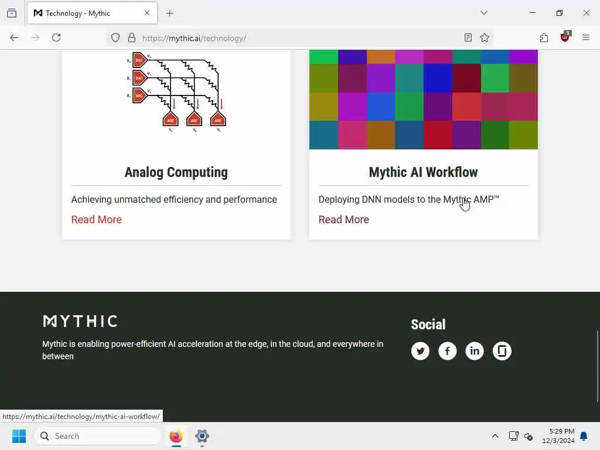Screen dimensions: 600x450
Task: List all tabs with the dropdown arrow
Action: coord(484,13)
